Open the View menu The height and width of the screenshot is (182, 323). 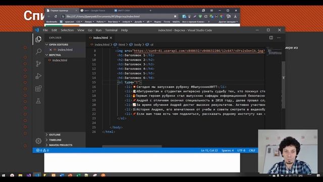click(x=81, y=30)
